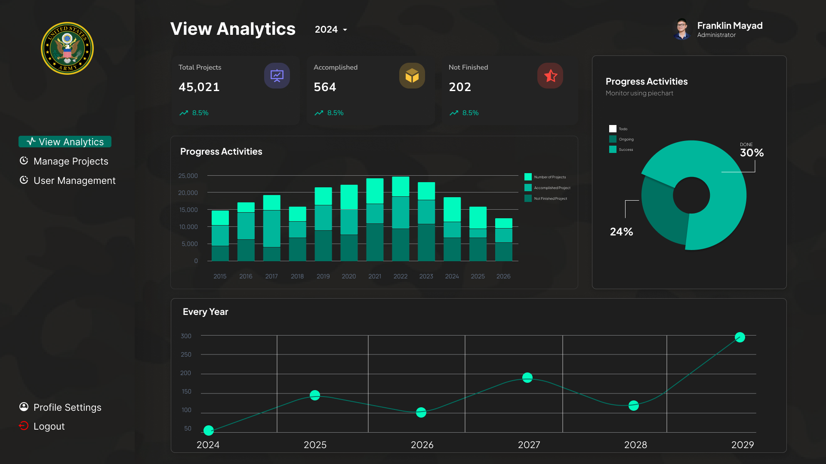Image resolution: width=826 pixels, height=464 pixels.
Task: Click the 2026 stacked bar
Action: [x=504, y=239]
